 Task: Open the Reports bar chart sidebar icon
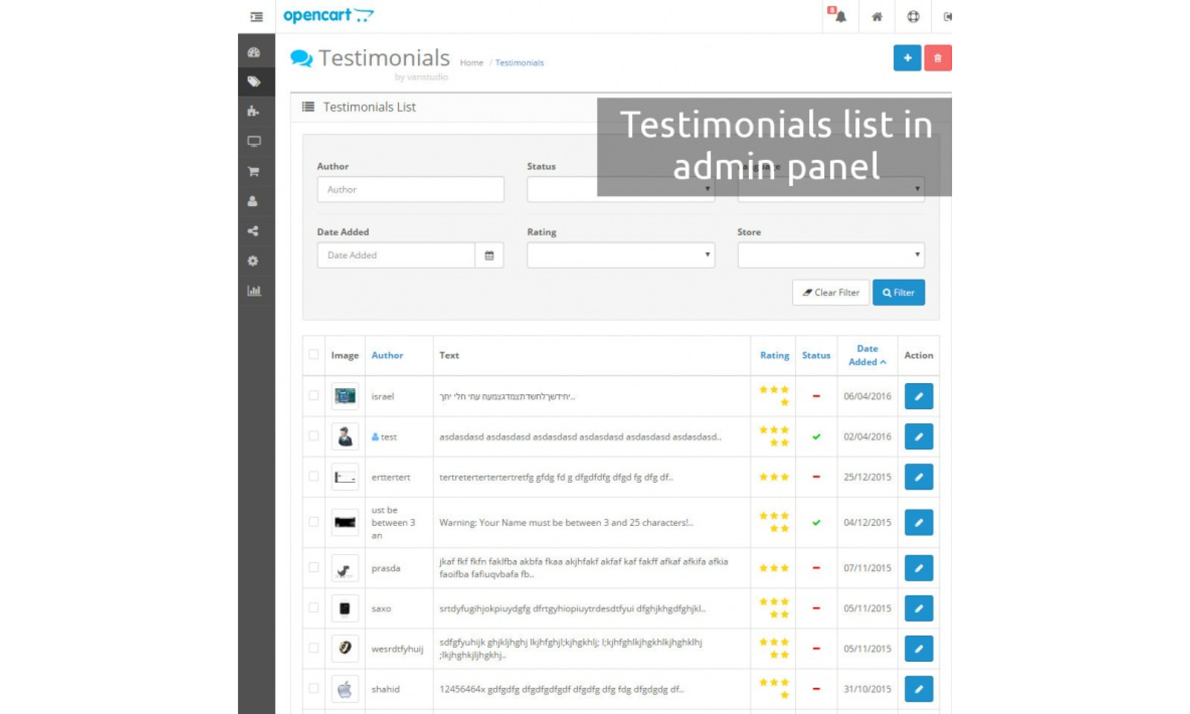[x=254, y=291]
